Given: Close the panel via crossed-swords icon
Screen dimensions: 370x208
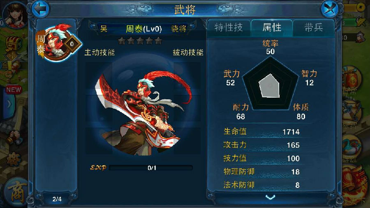Looking at the screenshot, I should point(330,9).
